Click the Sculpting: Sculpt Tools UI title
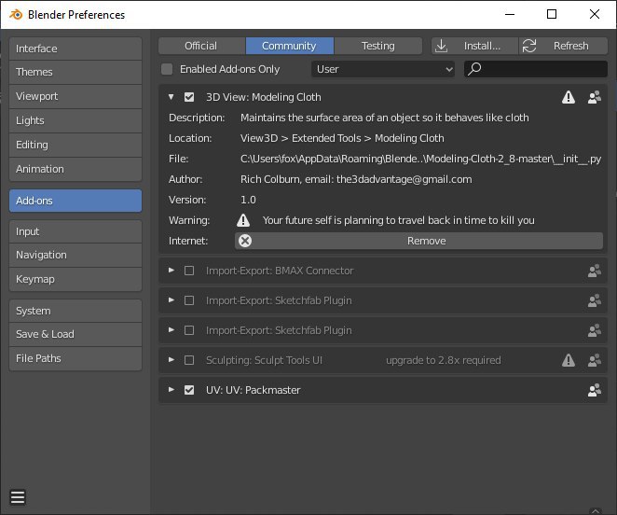 coord(264,360)
